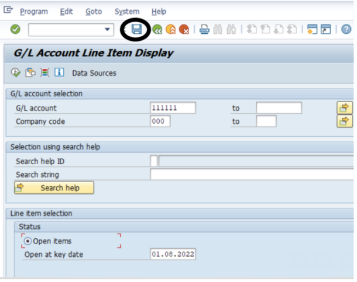Select the Open items radio button
357x282 pixels.
click(28, 241)
